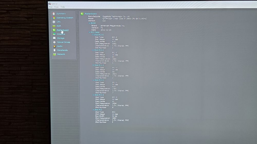
Task: Collapse Slot PCI-E with designation J6B2
Action: coord(93,35)
